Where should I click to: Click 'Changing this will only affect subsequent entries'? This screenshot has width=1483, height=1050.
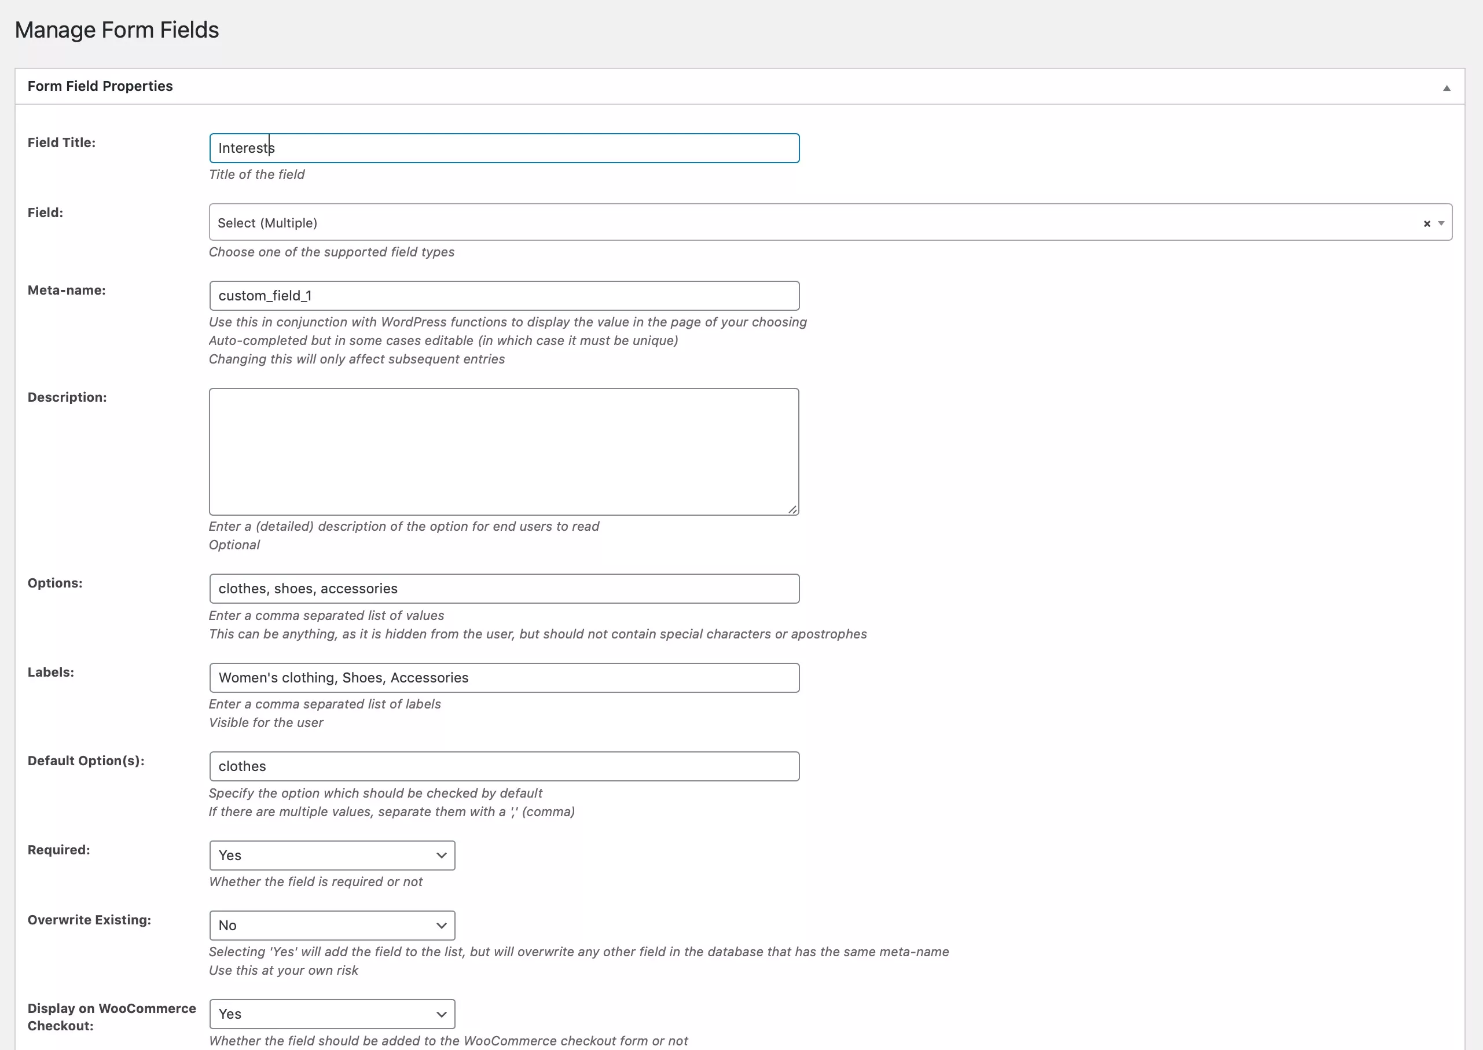click(357, 359)
